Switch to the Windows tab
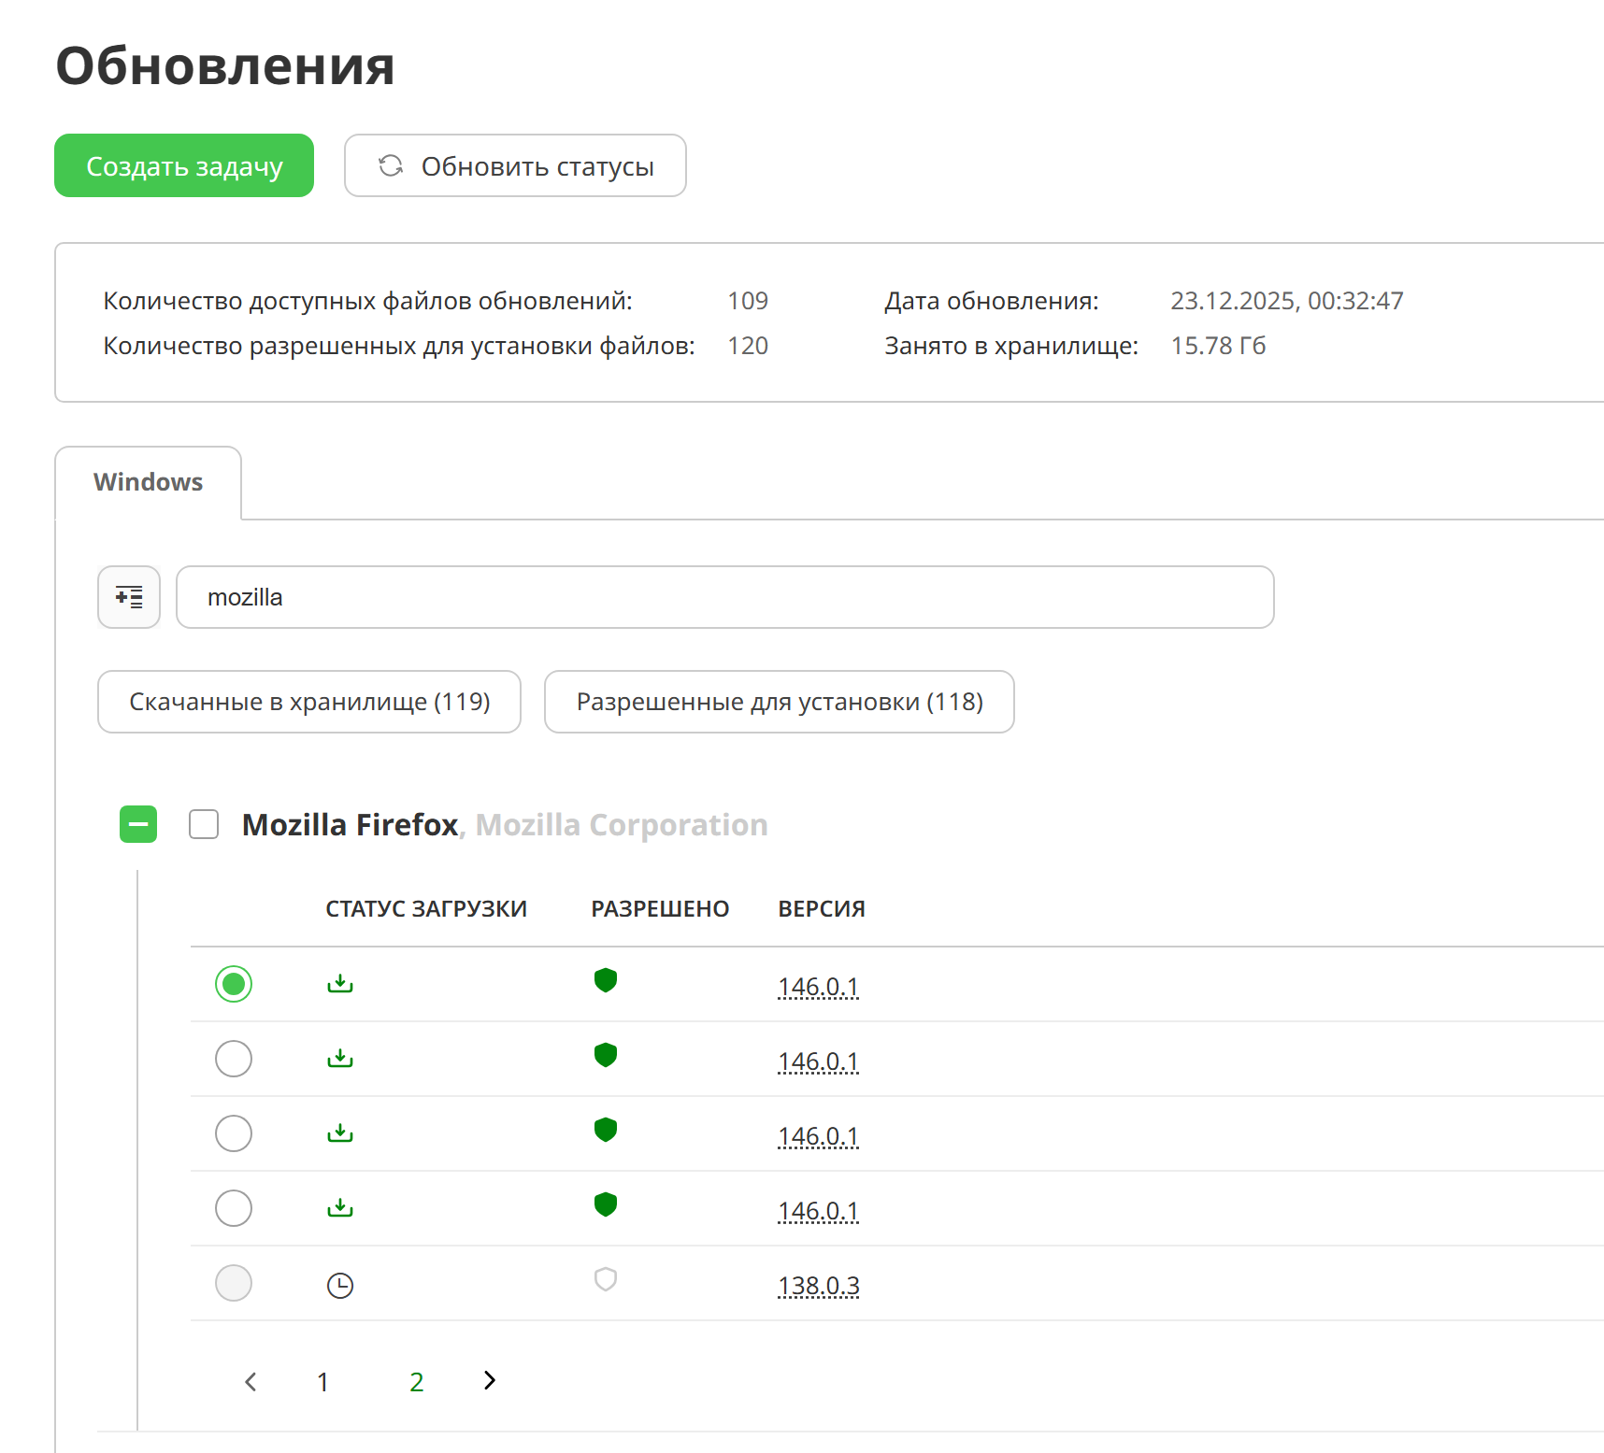 coord(149,482)
